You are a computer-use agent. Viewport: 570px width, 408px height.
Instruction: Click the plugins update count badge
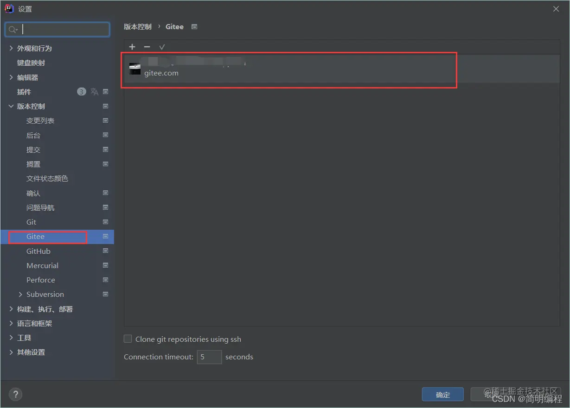pos(82,92)
